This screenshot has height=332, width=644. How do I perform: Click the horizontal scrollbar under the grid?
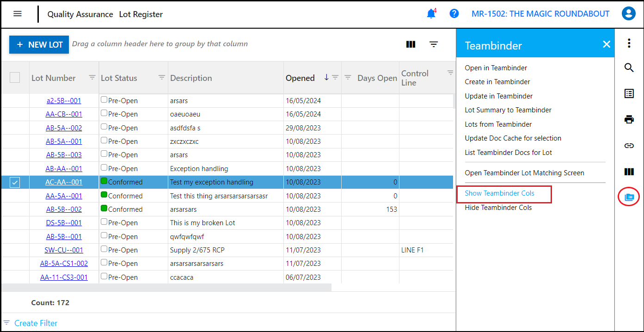coord(166,288)
